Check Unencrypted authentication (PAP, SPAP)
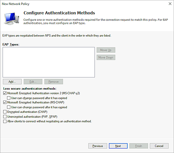This screenshot has height=153, width=174. pyautogui.click(x=5, y=117)
